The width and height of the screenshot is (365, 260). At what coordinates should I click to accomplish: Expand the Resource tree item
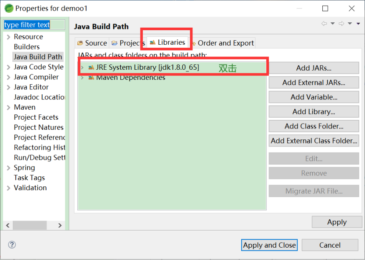tap(9, 37)
